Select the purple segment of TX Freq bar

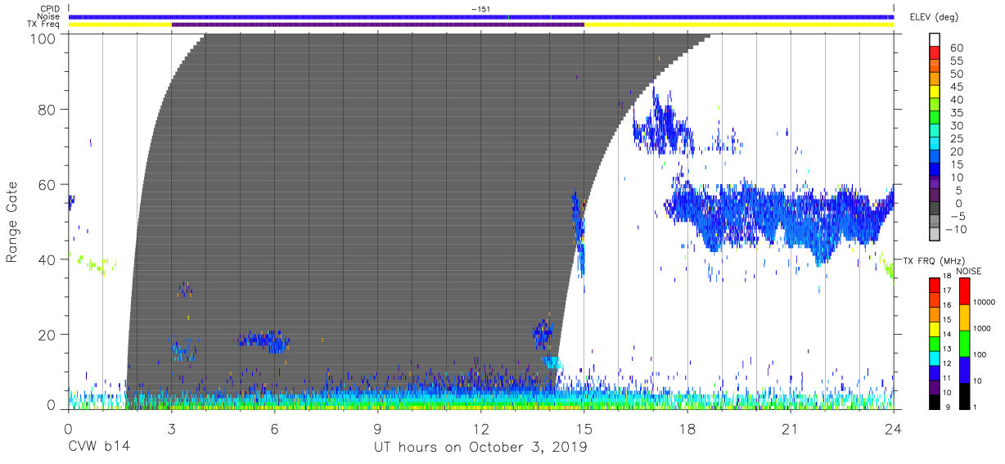[378, 25]
